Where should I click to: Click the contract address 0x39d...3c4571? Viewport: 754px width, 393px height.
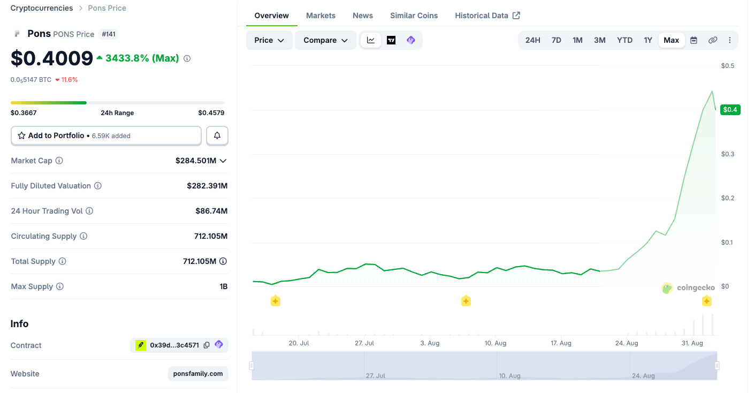tap(174, 345)
